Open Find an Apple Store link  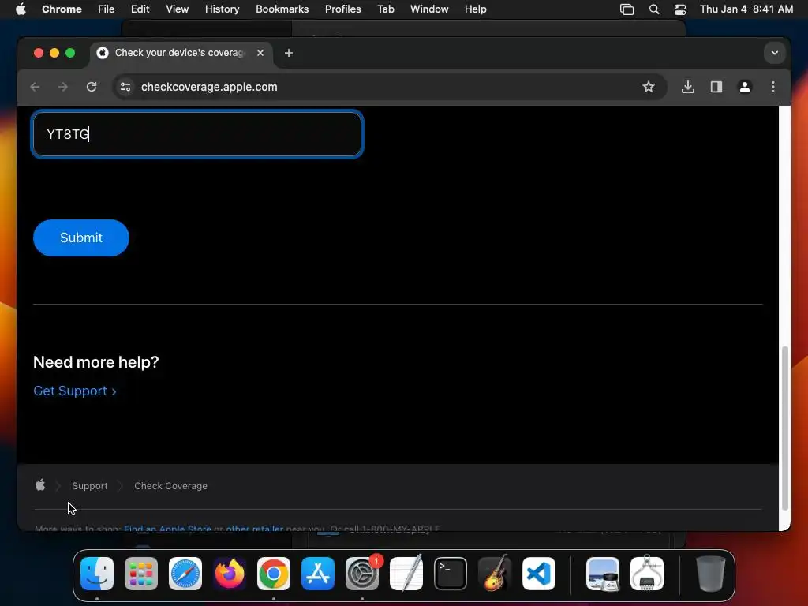[x=167, y=528]
